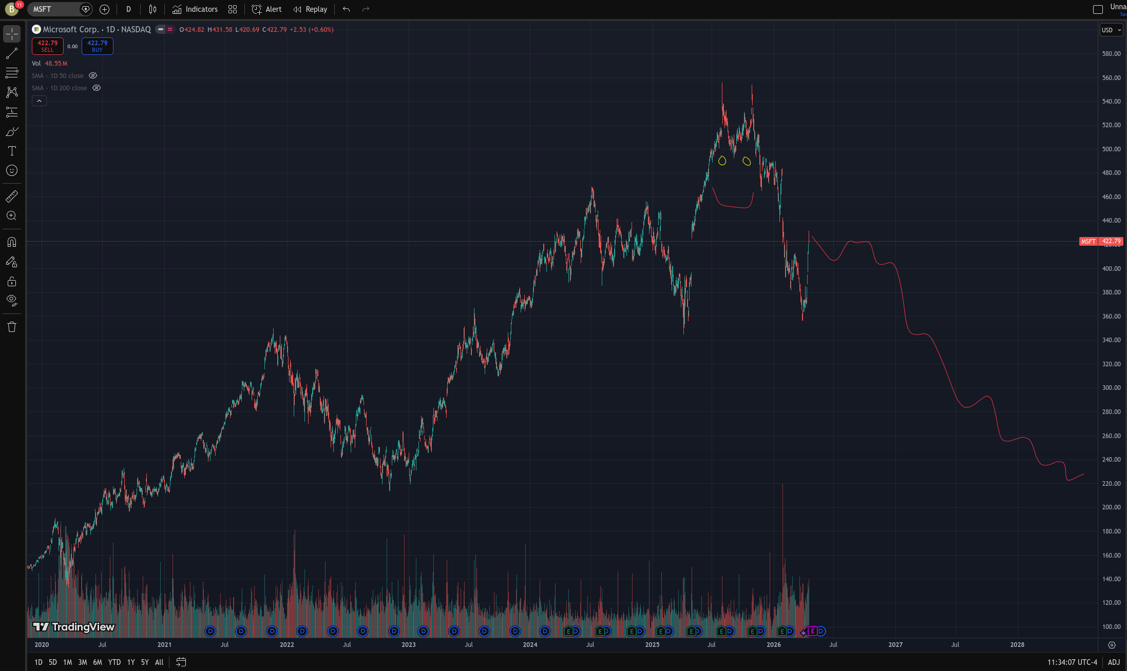
Task: Click the Replay button
Action: click(x=310, y=9)
